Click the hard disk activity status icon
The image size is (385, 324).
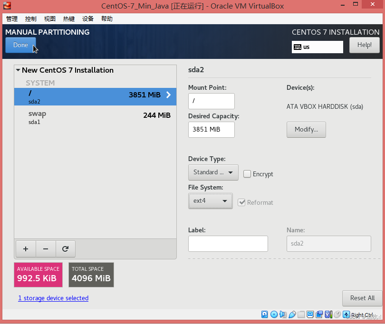264,314
